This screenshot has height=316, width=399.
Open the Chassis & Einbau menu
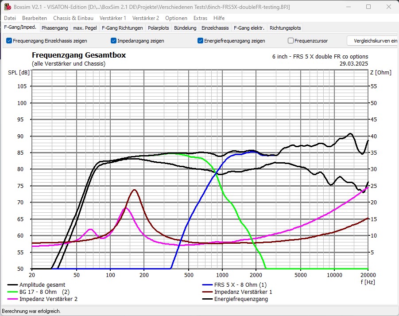[x=73, y=18]
